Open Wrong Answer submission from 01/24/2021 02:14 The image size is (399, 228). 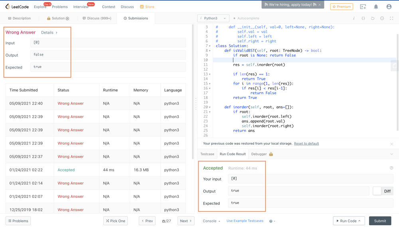71,183
